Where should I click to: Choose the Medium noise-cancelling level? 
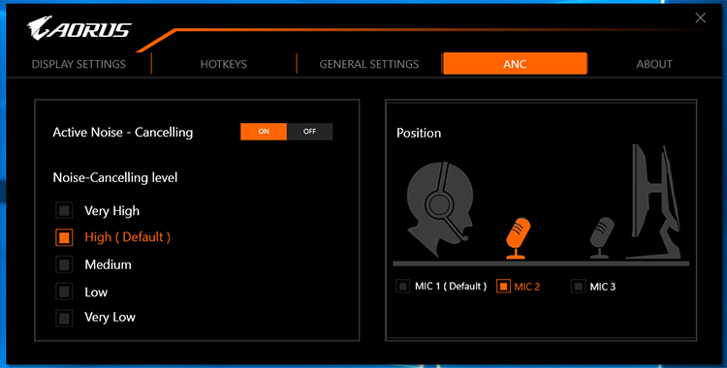click(64, 264)
